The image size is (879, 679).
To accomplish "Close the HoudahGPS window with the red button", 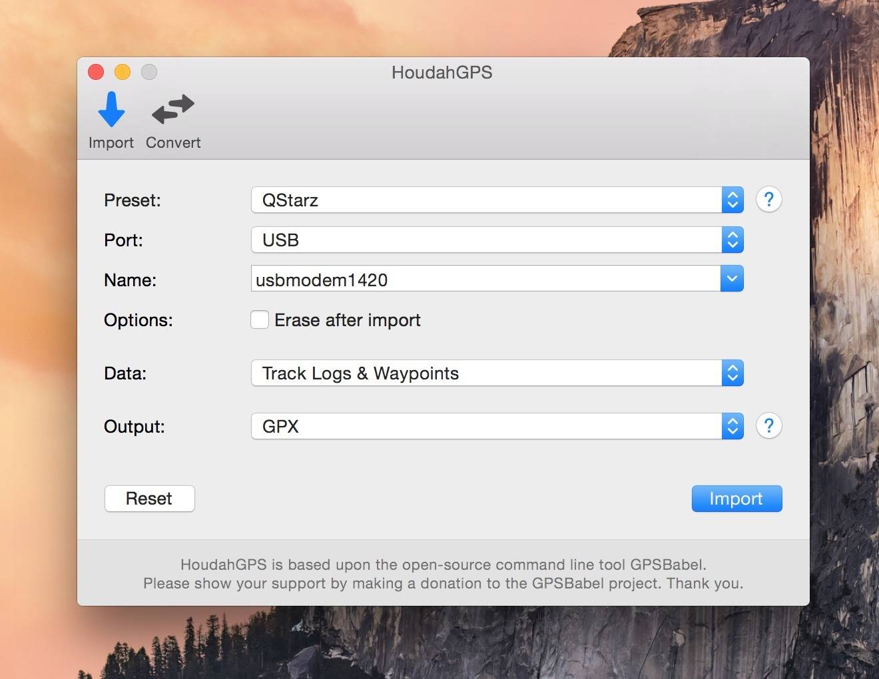I will coord(96,72).
